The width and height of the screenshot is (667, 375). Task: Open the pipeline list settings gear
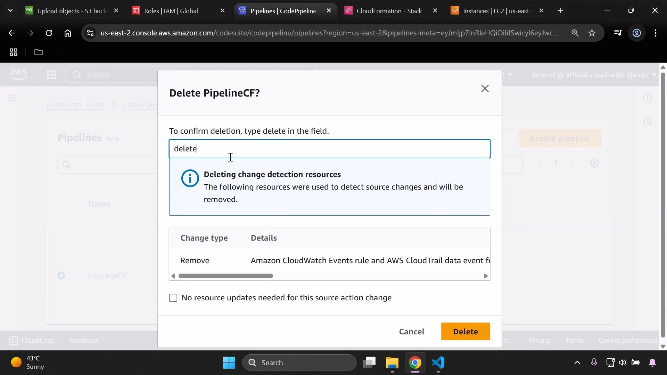(x=594, y=163)
